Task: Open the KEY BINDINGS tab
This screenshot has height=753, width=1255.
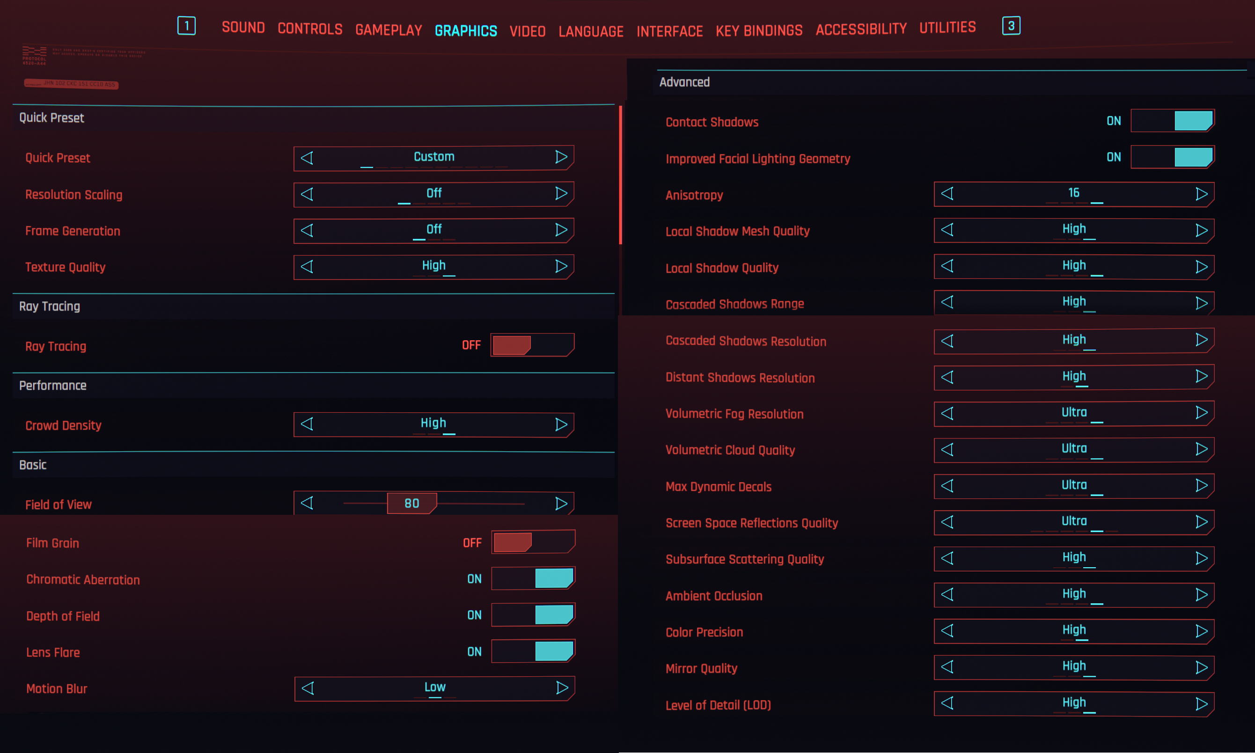Action: click(x=759, y=30)
